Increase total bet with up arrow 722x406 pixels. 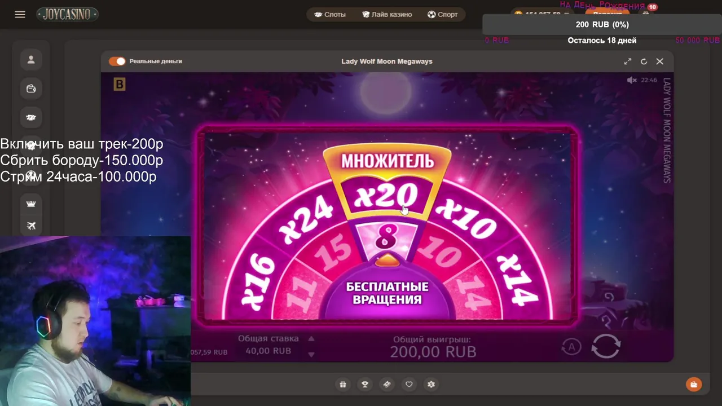coord(311,339)
